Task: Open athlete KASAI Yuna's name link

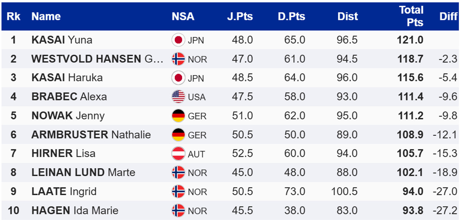Action: tap(62, 40)
